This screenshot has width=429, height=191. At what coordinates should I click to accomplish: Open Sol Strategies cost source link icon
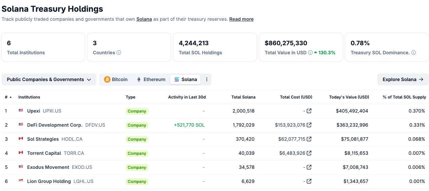coord(309,139)
